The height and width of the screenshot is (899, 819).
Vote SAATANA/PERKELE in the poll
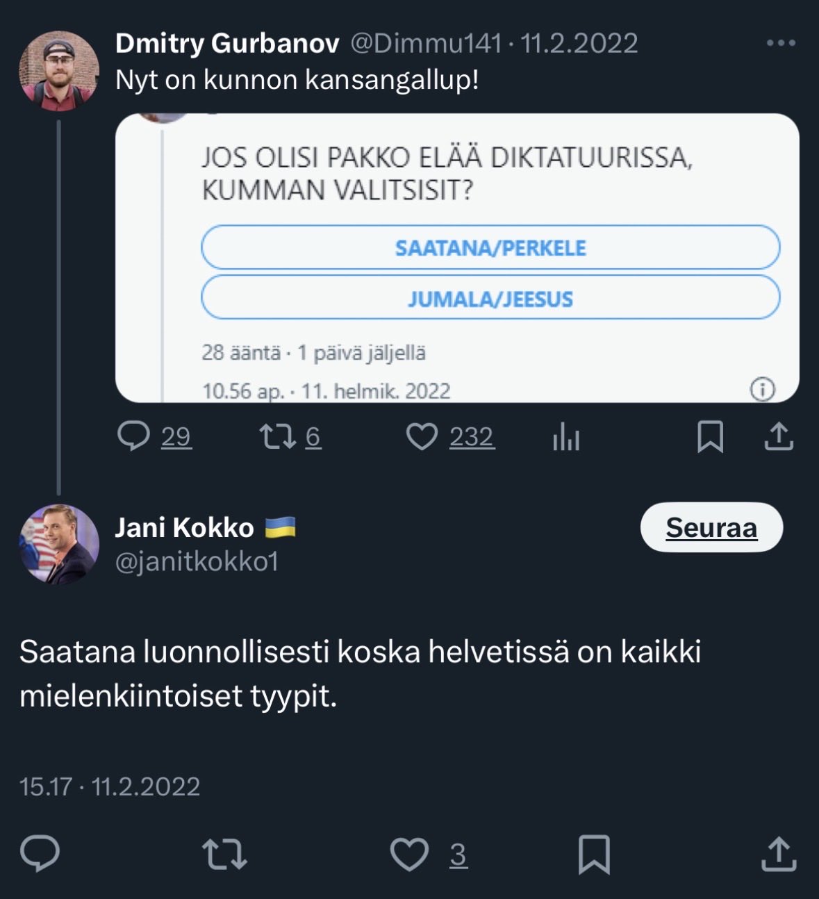(x=490, y=248)
